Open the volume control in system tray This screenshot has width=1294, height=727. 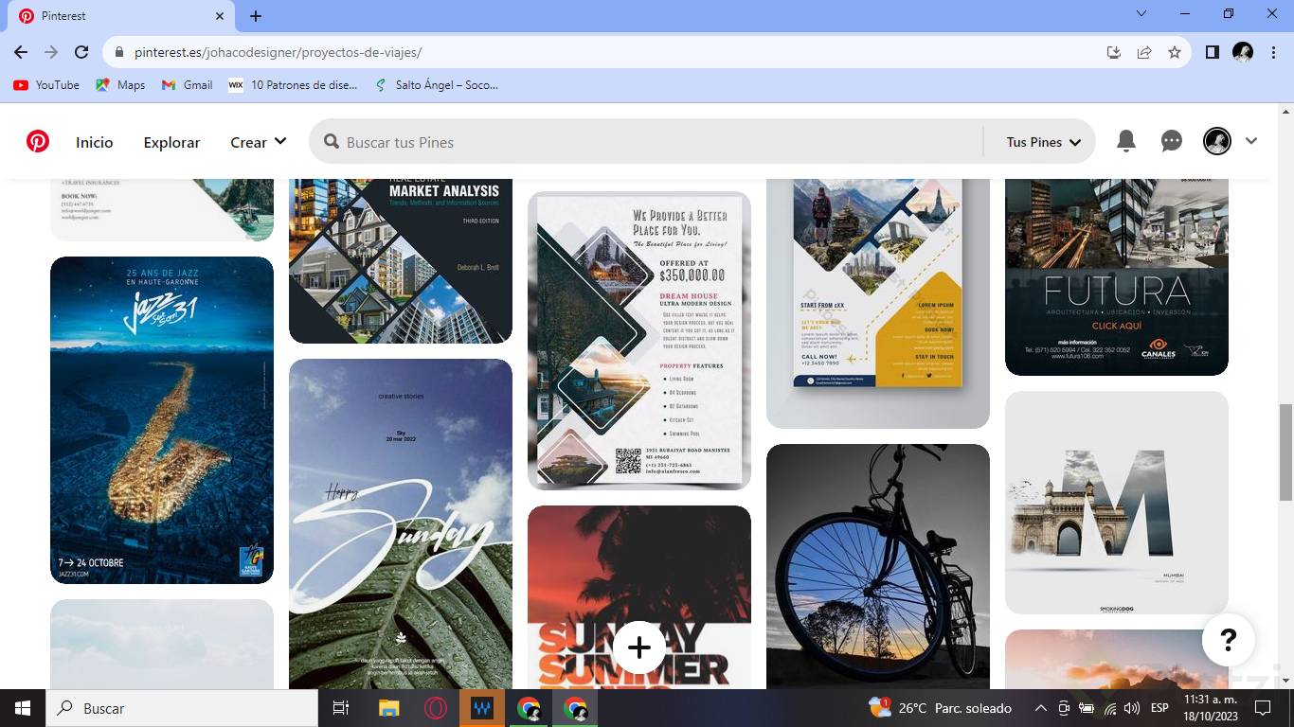[1132, 708]
